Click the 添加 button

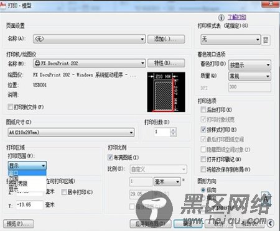click(166, 39)
